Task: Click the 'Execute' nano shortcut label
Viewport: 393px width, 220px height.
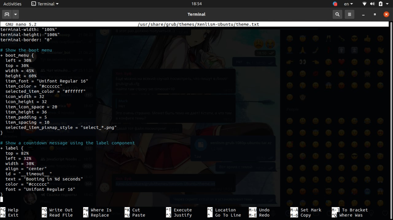Action: pos(183,210)
